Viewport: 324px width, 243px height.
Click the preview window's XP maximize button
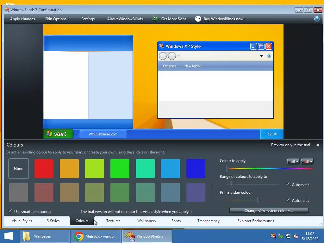point(261,46)
